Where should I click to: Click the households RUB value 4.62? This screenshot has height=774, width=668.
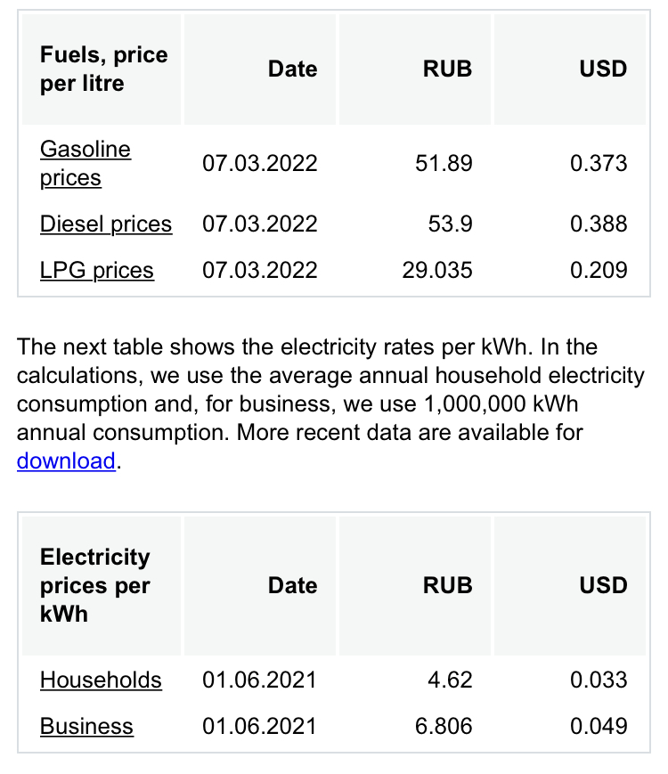[450, 680]
